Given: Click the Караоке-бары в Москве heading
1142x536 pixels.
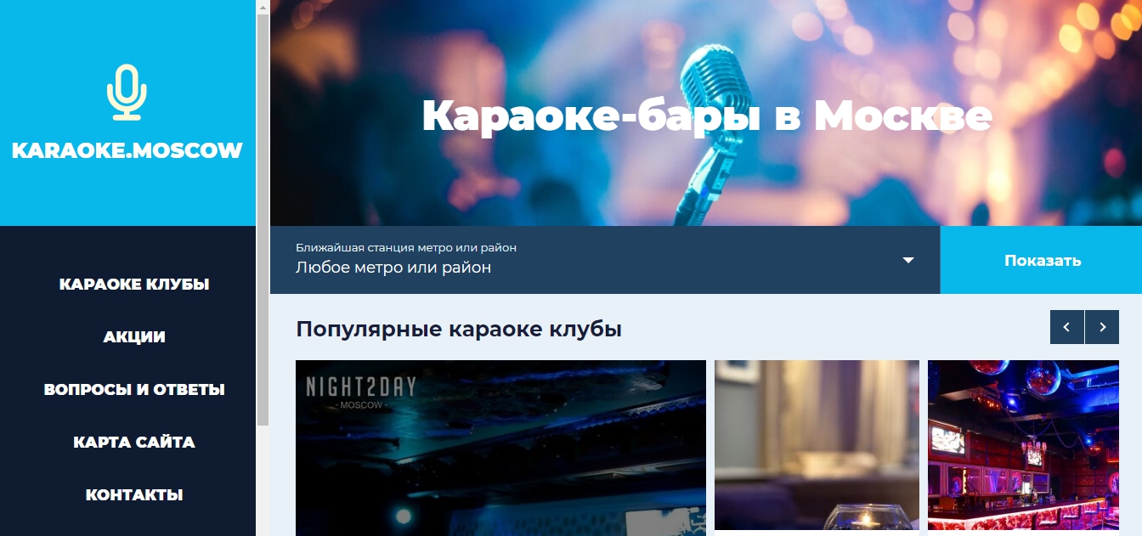Looking at the screenshot, I should click(x=706, y=116).
